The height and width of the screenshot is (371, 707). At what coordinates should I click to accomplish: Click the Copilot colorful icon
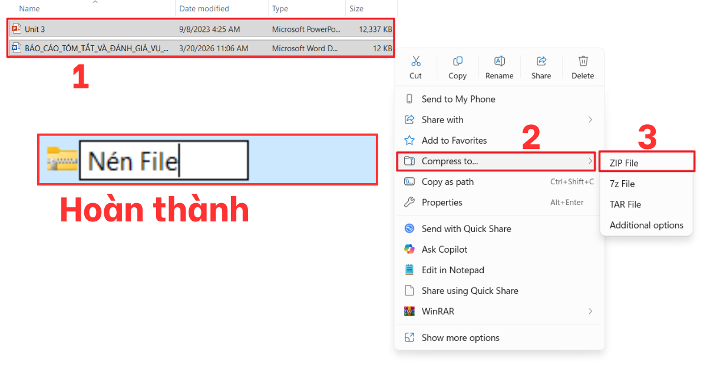tap(409, 249)
